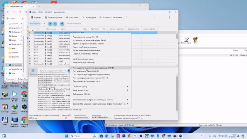247x139 pixels.
Task: Click the Все серверы group button
Action: click(35, 24)
